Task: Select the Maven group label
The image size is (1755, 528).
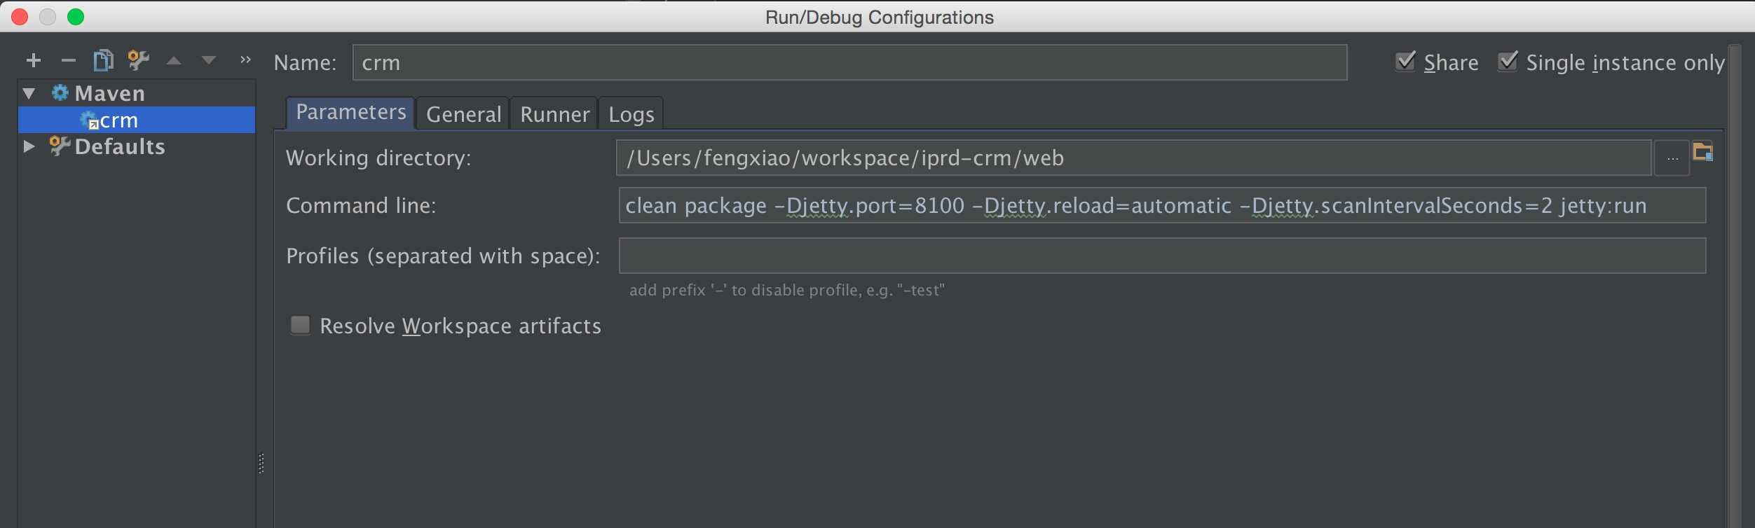Action: point(110,93)
